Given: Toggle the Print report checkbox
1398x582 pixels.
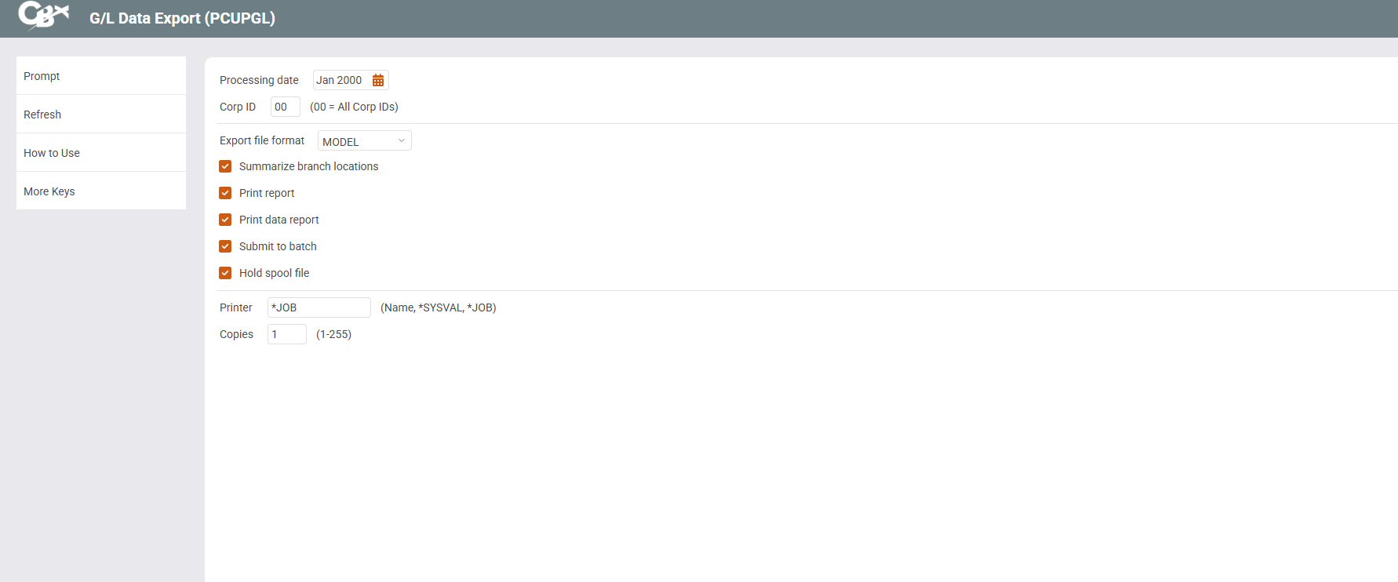Looking at the screenshot, I should (225, 193).
